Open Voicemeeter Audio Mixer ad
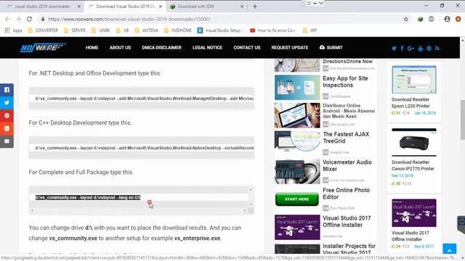The image size is (465, 261). 347,165
